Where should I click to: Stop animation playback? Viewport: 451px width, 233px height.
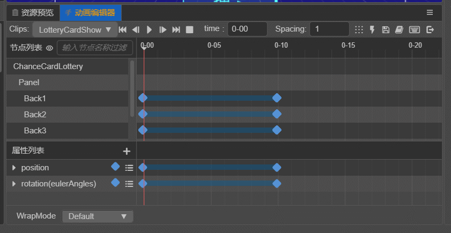[189, 29]
